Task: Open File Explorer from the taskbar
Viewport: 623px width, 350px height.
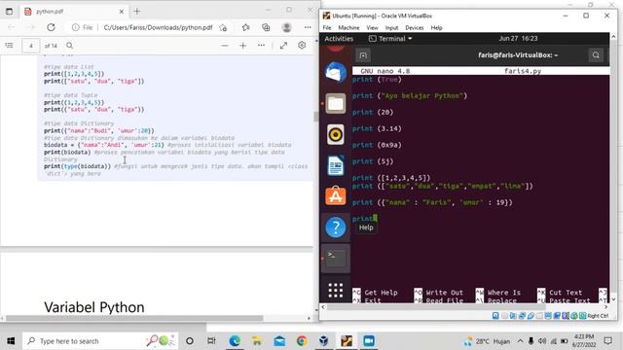Action: [x=257, y=341]
